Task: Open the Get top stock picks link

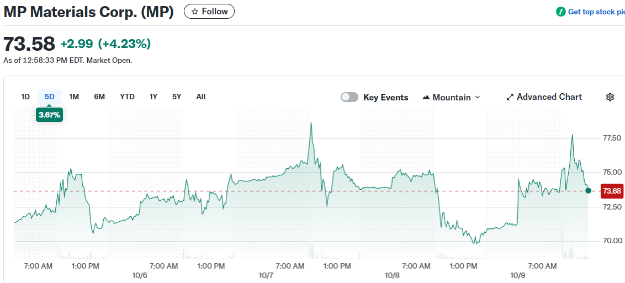Action: click(x=596, y=12)
